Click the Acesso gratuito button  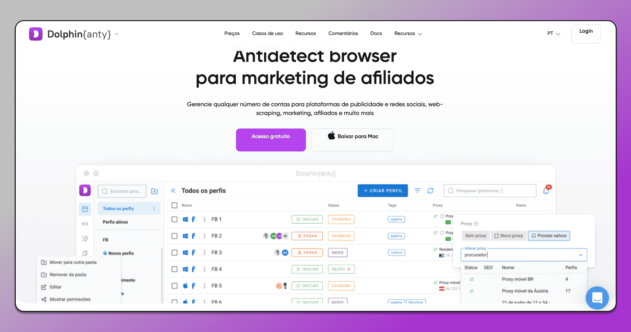(271, 140)
